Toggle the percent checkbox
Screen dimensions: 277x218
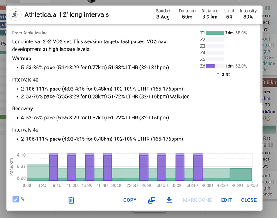click(x=16, y=199)
